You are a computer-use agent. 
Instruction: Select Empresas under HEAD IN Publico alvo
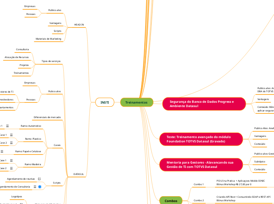(30, 6)
